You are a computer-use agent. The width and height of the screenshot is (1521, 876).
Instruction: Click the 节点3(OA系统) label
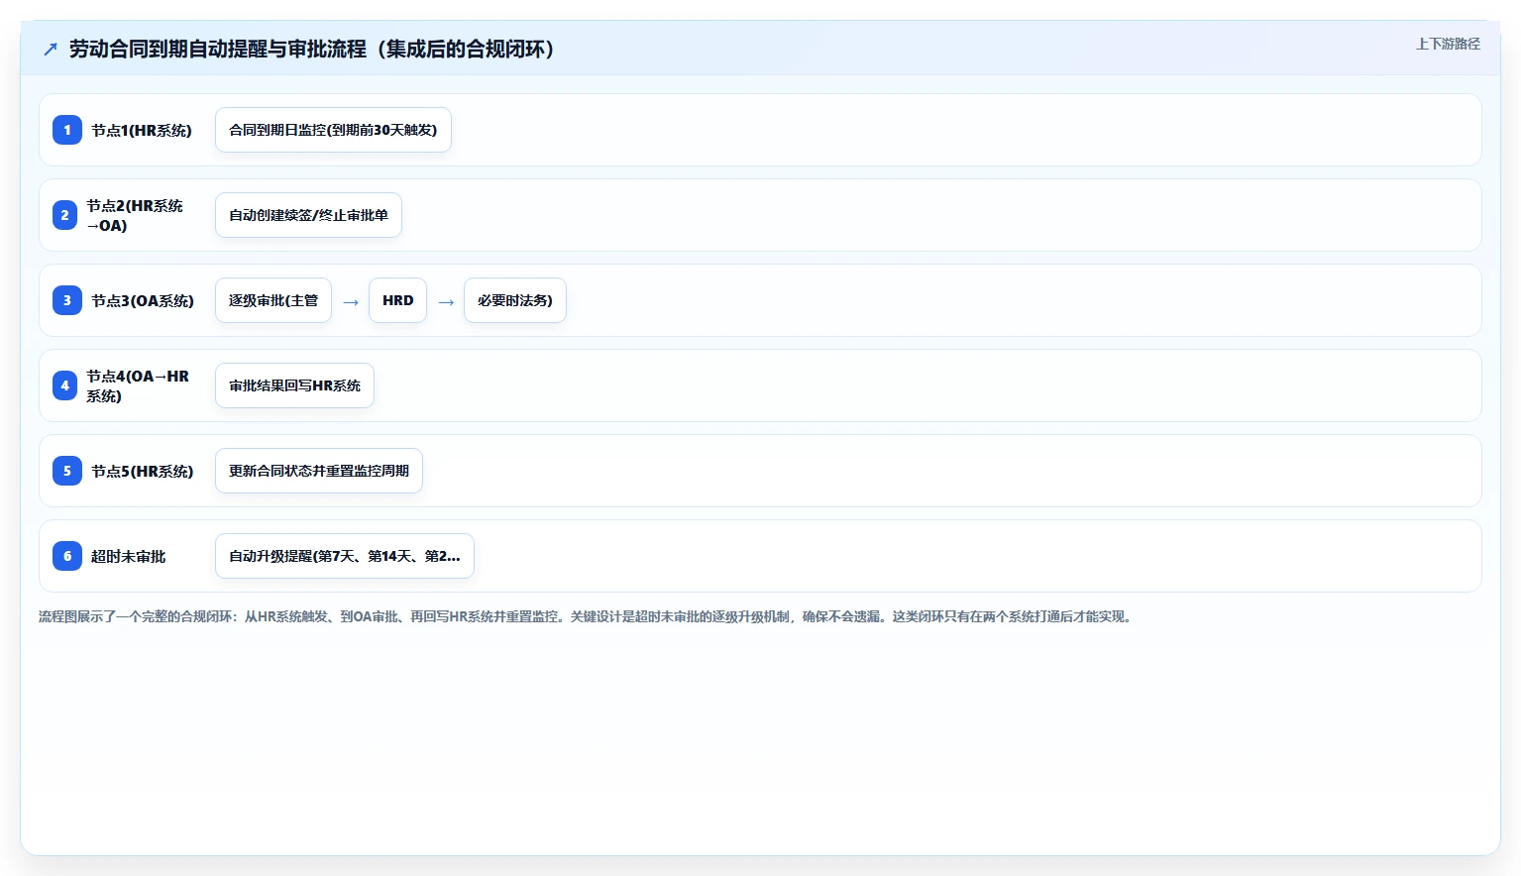[143, 300]
